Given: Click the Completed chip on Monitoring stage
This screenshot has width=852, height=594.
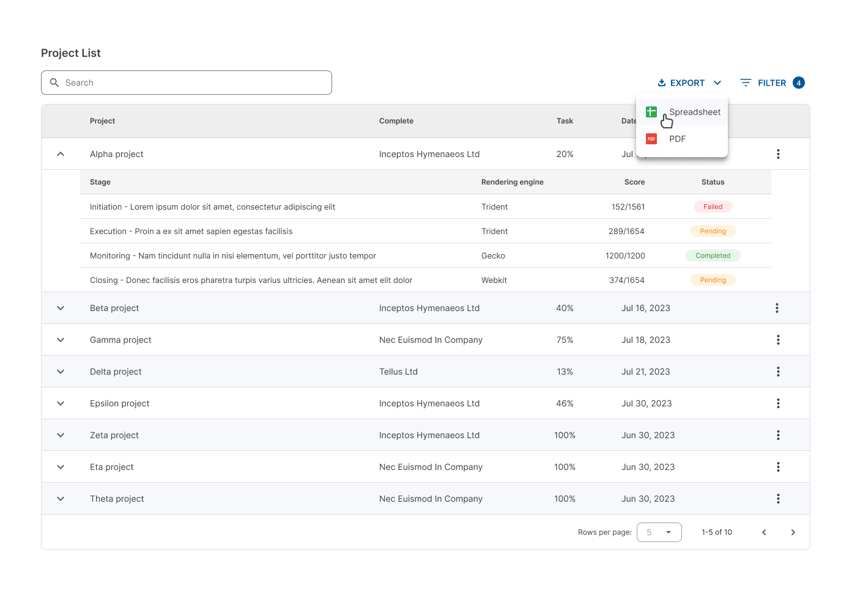Looking at the screenshot, I should pos(713,255).
